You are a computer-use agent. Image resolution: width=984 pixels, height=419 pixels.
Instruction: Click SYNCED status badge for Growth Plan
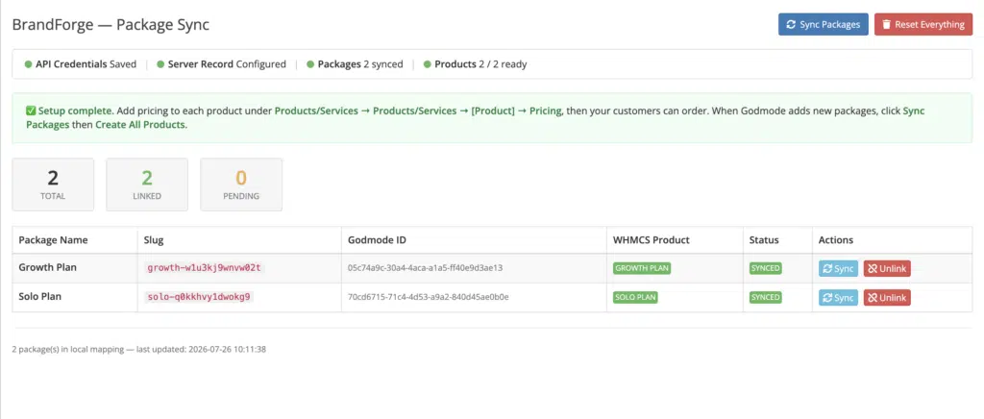tap(766, 268)
